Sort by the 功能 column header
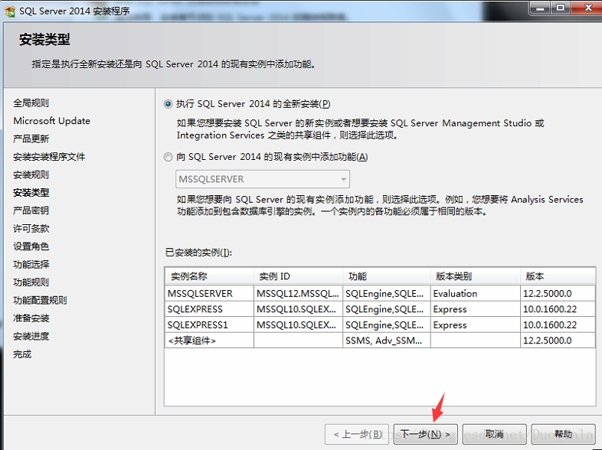 [387, 276]
